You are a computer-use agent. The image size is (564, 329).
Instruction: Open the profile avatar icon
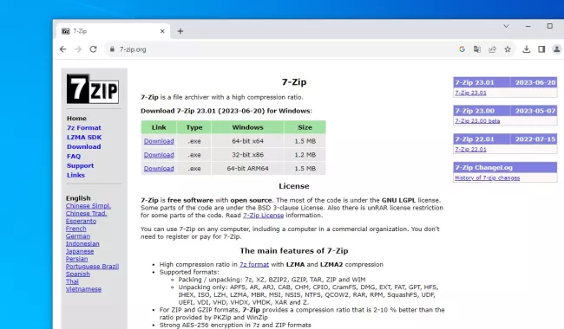(557, 49)
